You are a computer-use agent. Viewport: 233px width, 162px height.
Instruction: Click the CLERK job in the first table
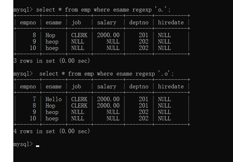(x=79, y=35)
